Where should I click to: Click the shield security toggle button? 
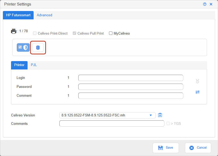click(x=23, y=47)
